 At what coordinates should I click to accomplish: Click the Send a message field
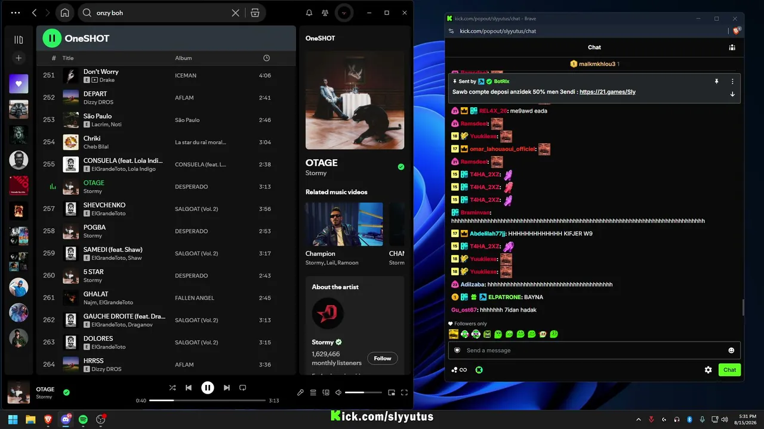tap(594, 350)
